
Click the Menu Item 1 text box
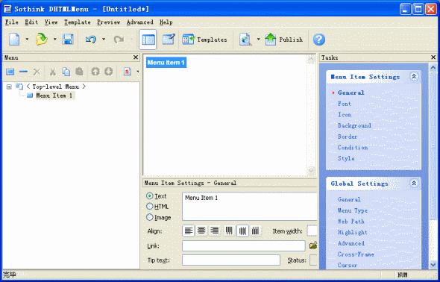click(x=250, y=206)
